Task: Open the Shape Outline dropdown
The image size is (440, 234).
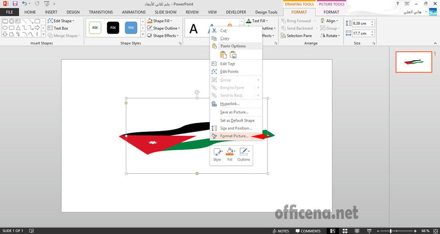Action: pos(163,28)
